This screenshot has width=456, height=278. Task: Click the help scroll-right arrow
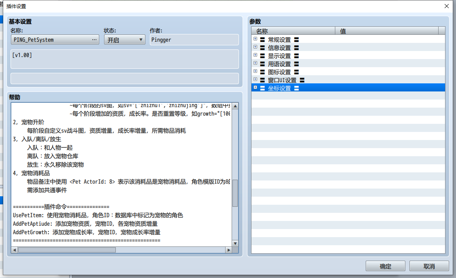pos(229,250)
